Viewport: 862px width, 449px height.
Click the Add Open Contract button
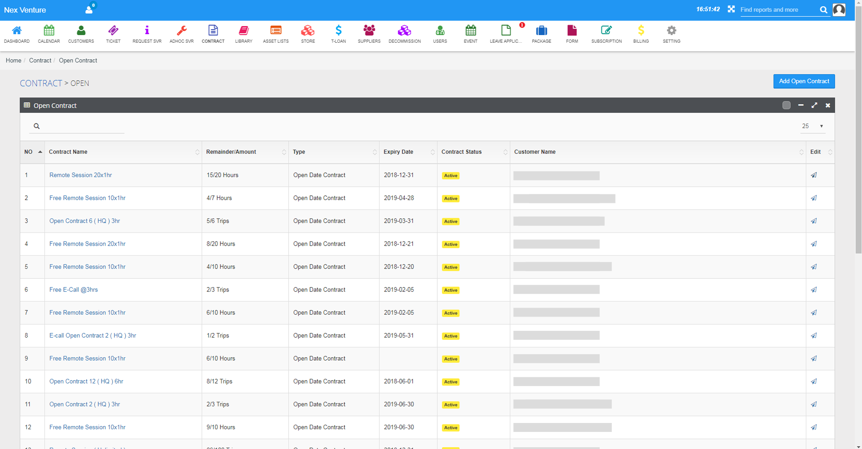[x=804, y=81]
